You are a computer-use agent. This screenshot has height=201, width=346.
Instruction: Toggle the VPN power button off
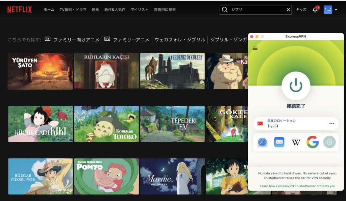pos(296,86)
